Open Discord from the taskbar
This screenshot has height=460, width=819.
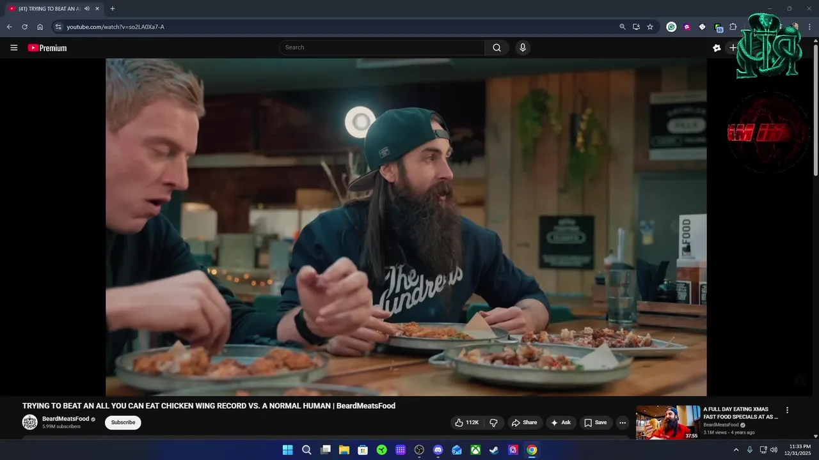point(438,450)
